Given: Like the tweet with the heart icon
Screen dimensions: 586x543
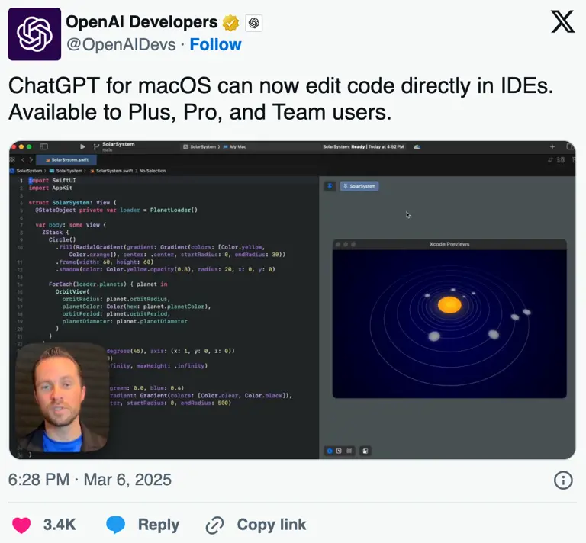Looking at the screenshot, I should point(21,525).
